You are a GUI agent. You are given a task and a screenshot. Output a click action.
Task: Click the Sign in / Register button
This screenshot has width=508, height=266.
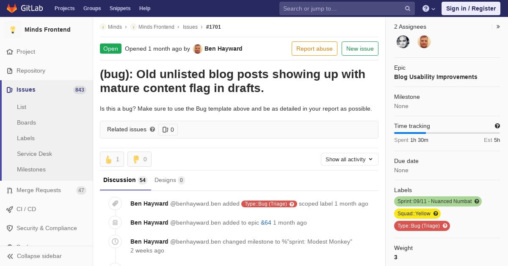pos(471,8)
